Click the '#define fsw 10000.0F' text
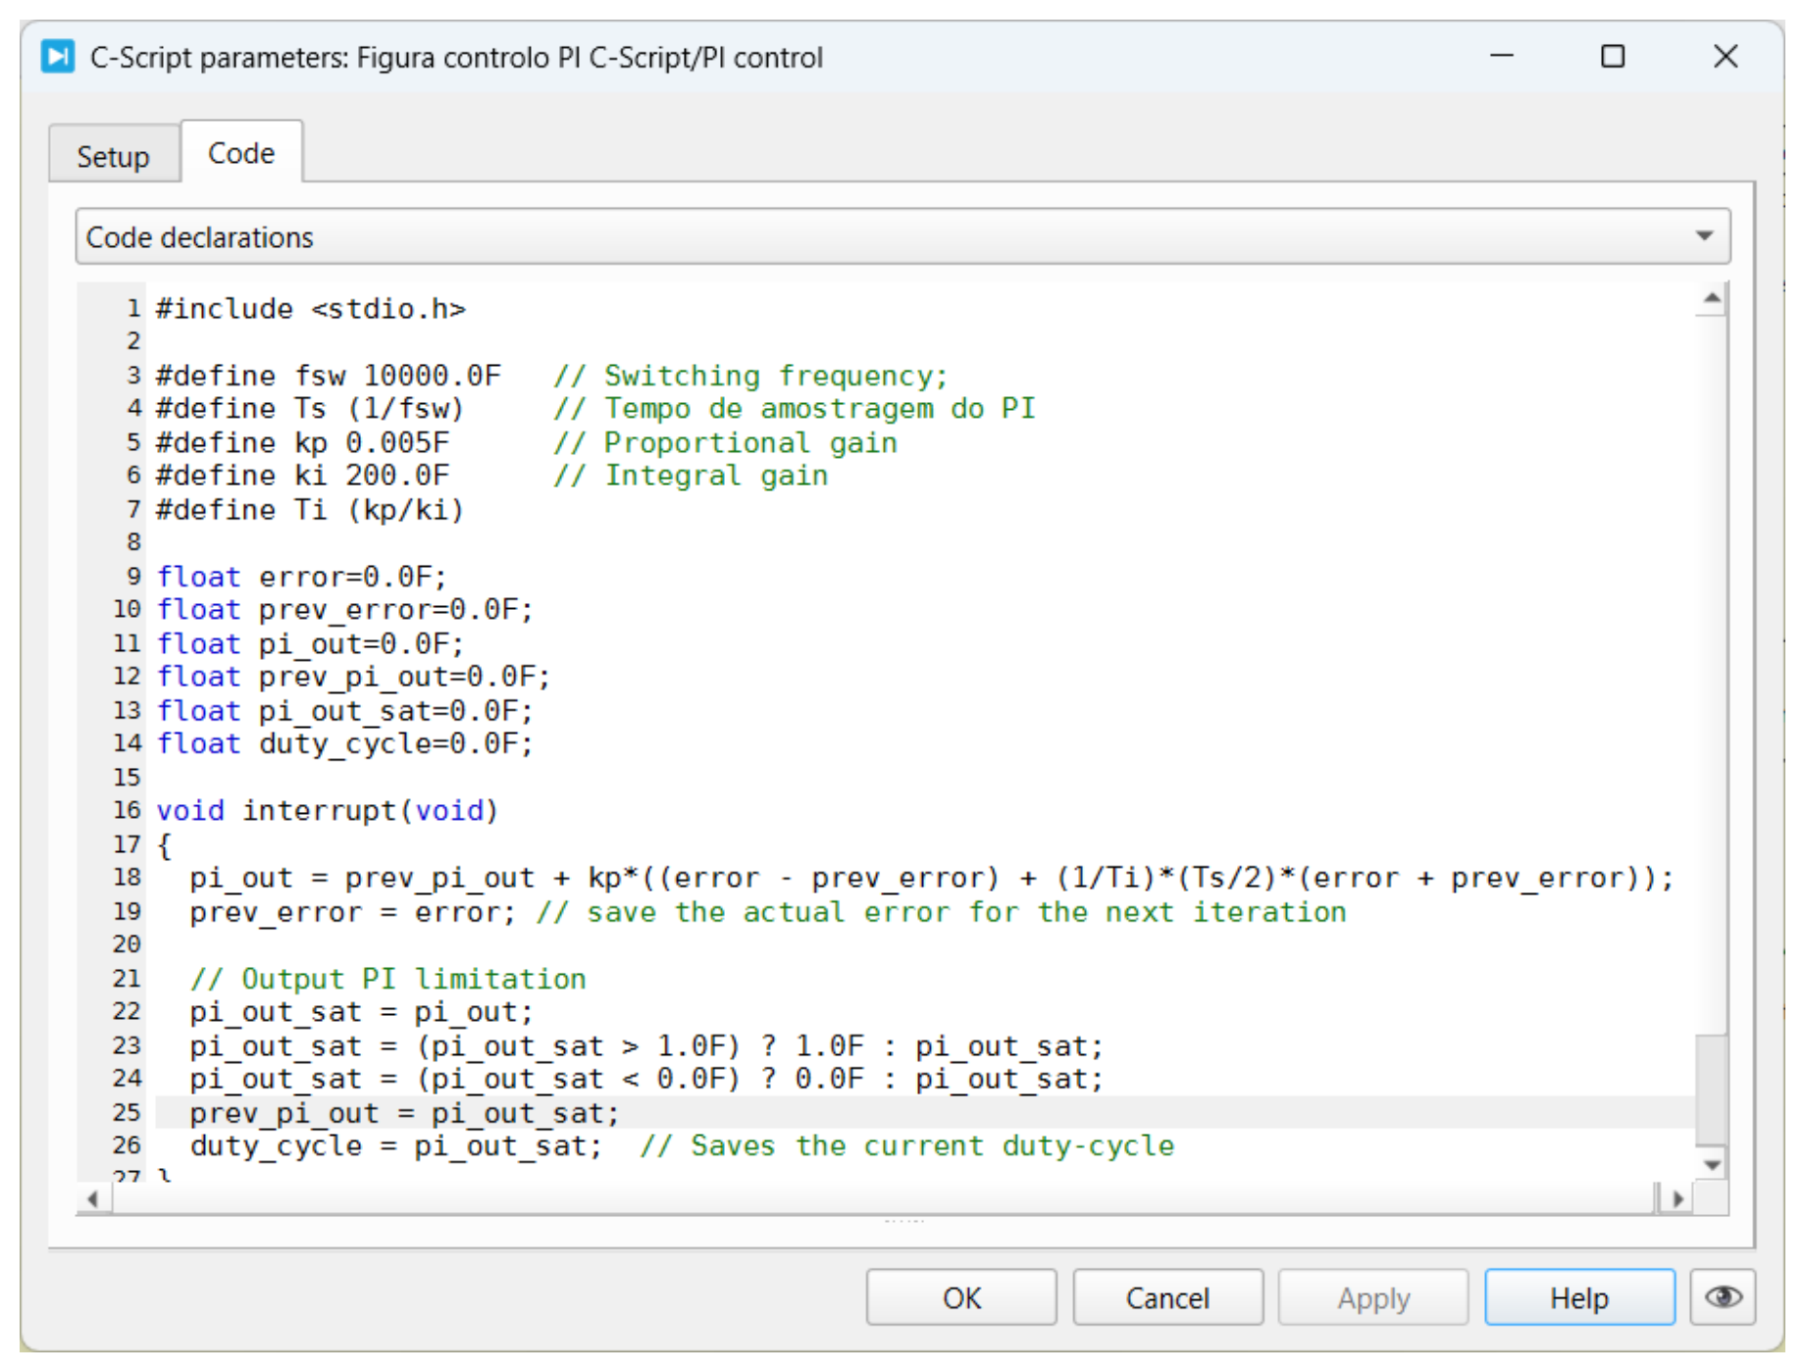This screenshot has width=1804, height=1371. 329,376
